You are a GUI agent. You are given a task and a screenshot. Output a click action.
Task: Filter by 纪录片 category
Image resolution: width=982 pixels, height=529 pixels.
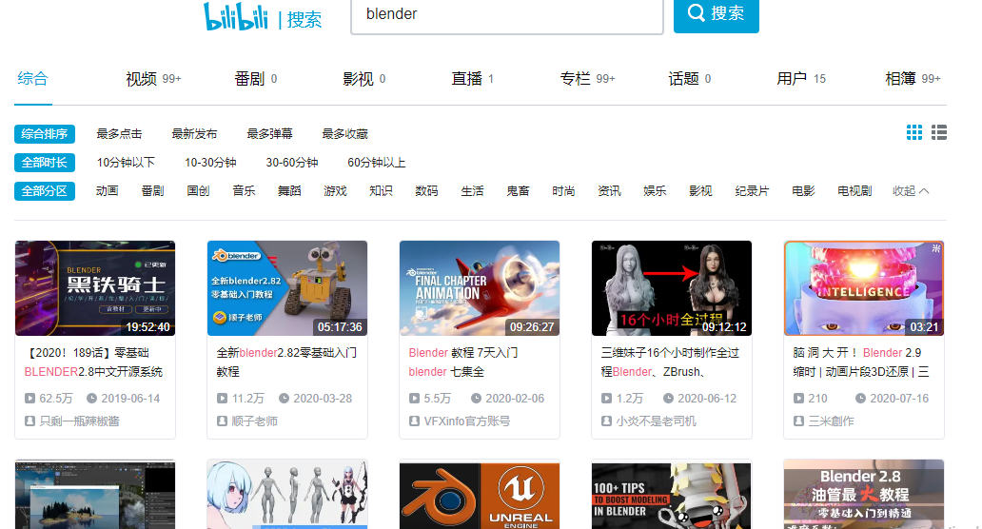coord(752,191)
